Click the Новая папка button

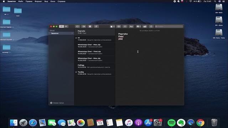pyautogui.click(x=57, y=103)
